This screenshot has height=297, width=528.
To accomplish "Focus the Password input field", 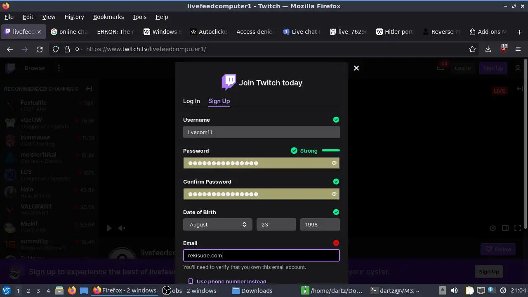I will click(x=262, y=163).
